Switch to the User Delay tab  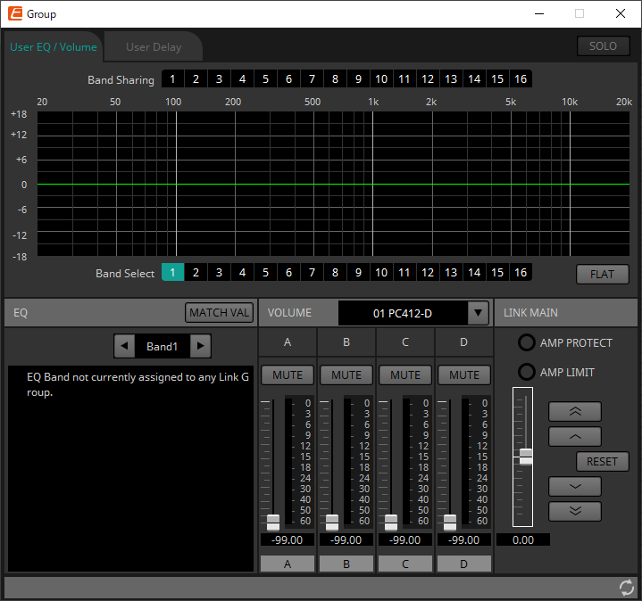[x=154, y=47]
